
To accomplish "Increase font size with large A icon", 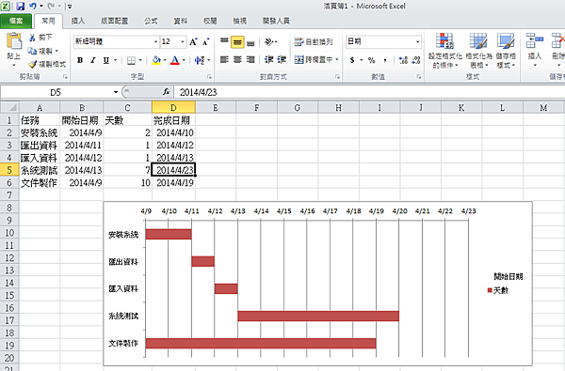I will click(193, 41).
